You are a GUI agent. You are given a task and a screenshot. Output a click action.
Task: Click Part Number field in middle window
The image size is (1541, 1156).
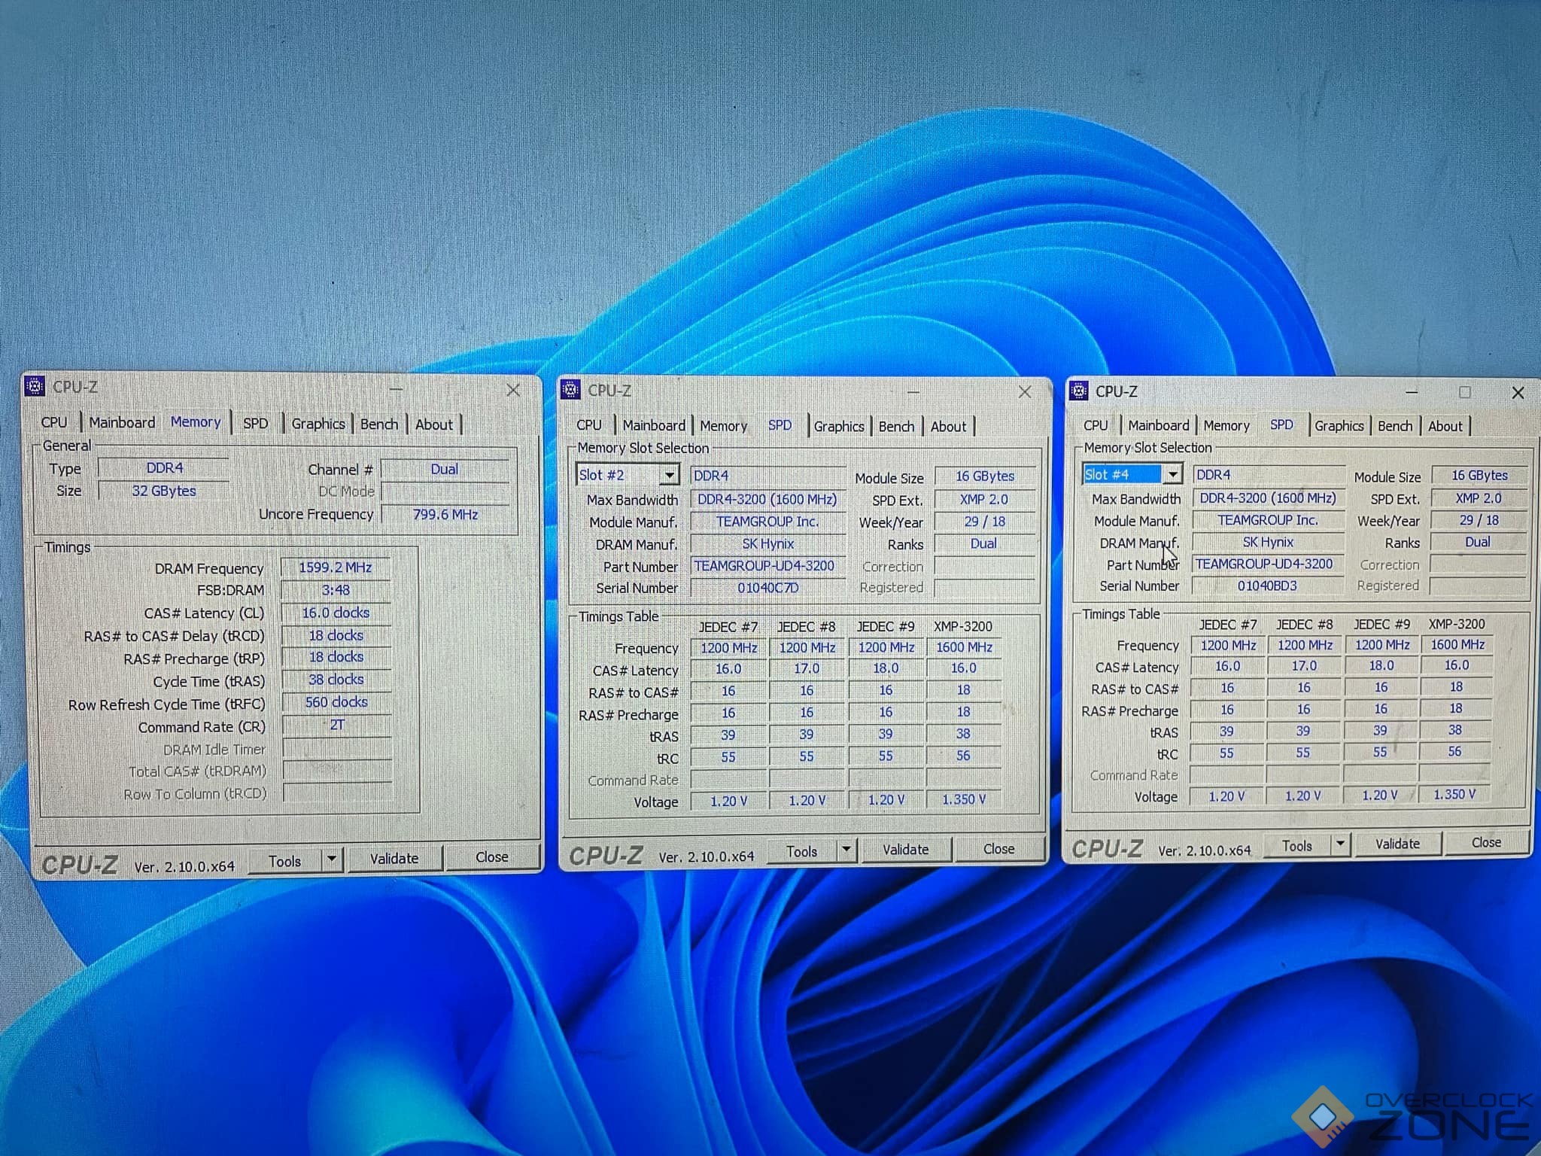pos(768,566)
